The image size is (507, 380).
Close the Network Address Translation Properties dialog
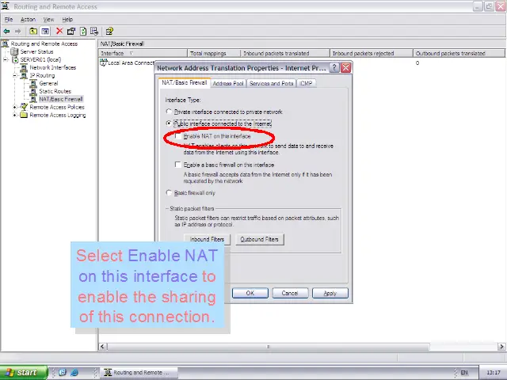[345, 68]
